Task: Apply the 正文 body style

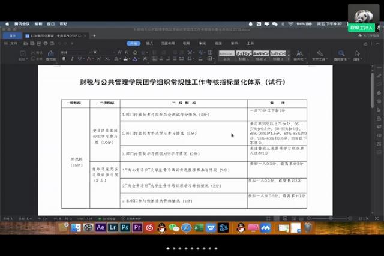Action: (x=227, y=56)
